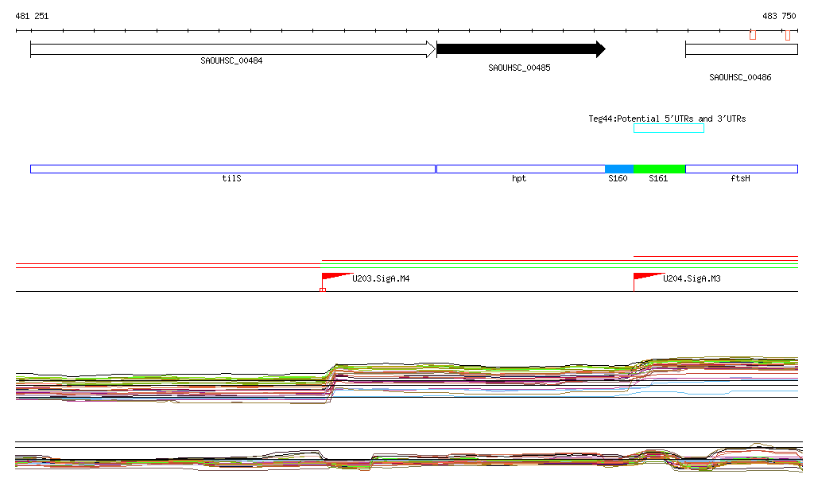
Task: Click the U204.SigA.M3 red promoter flag
Action: [645, 277]
